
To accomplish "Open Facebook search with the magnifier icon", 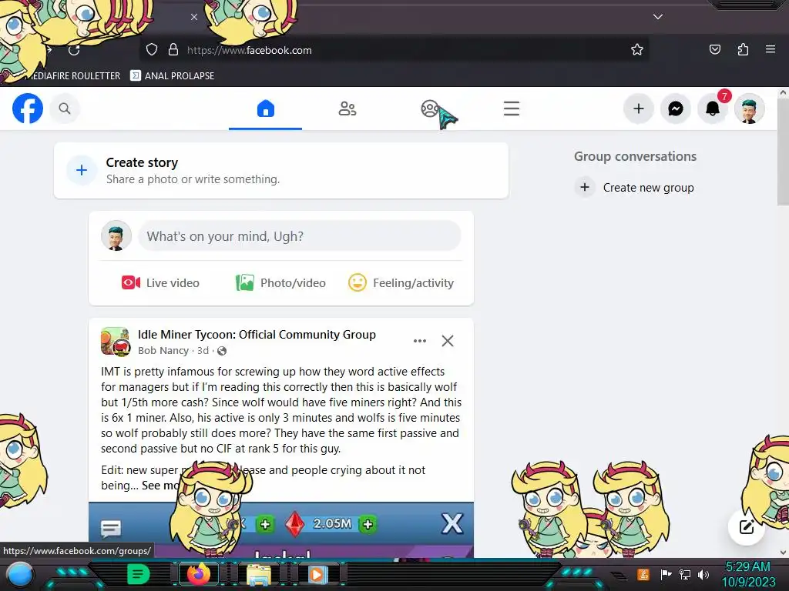I will tap(65, 108).
